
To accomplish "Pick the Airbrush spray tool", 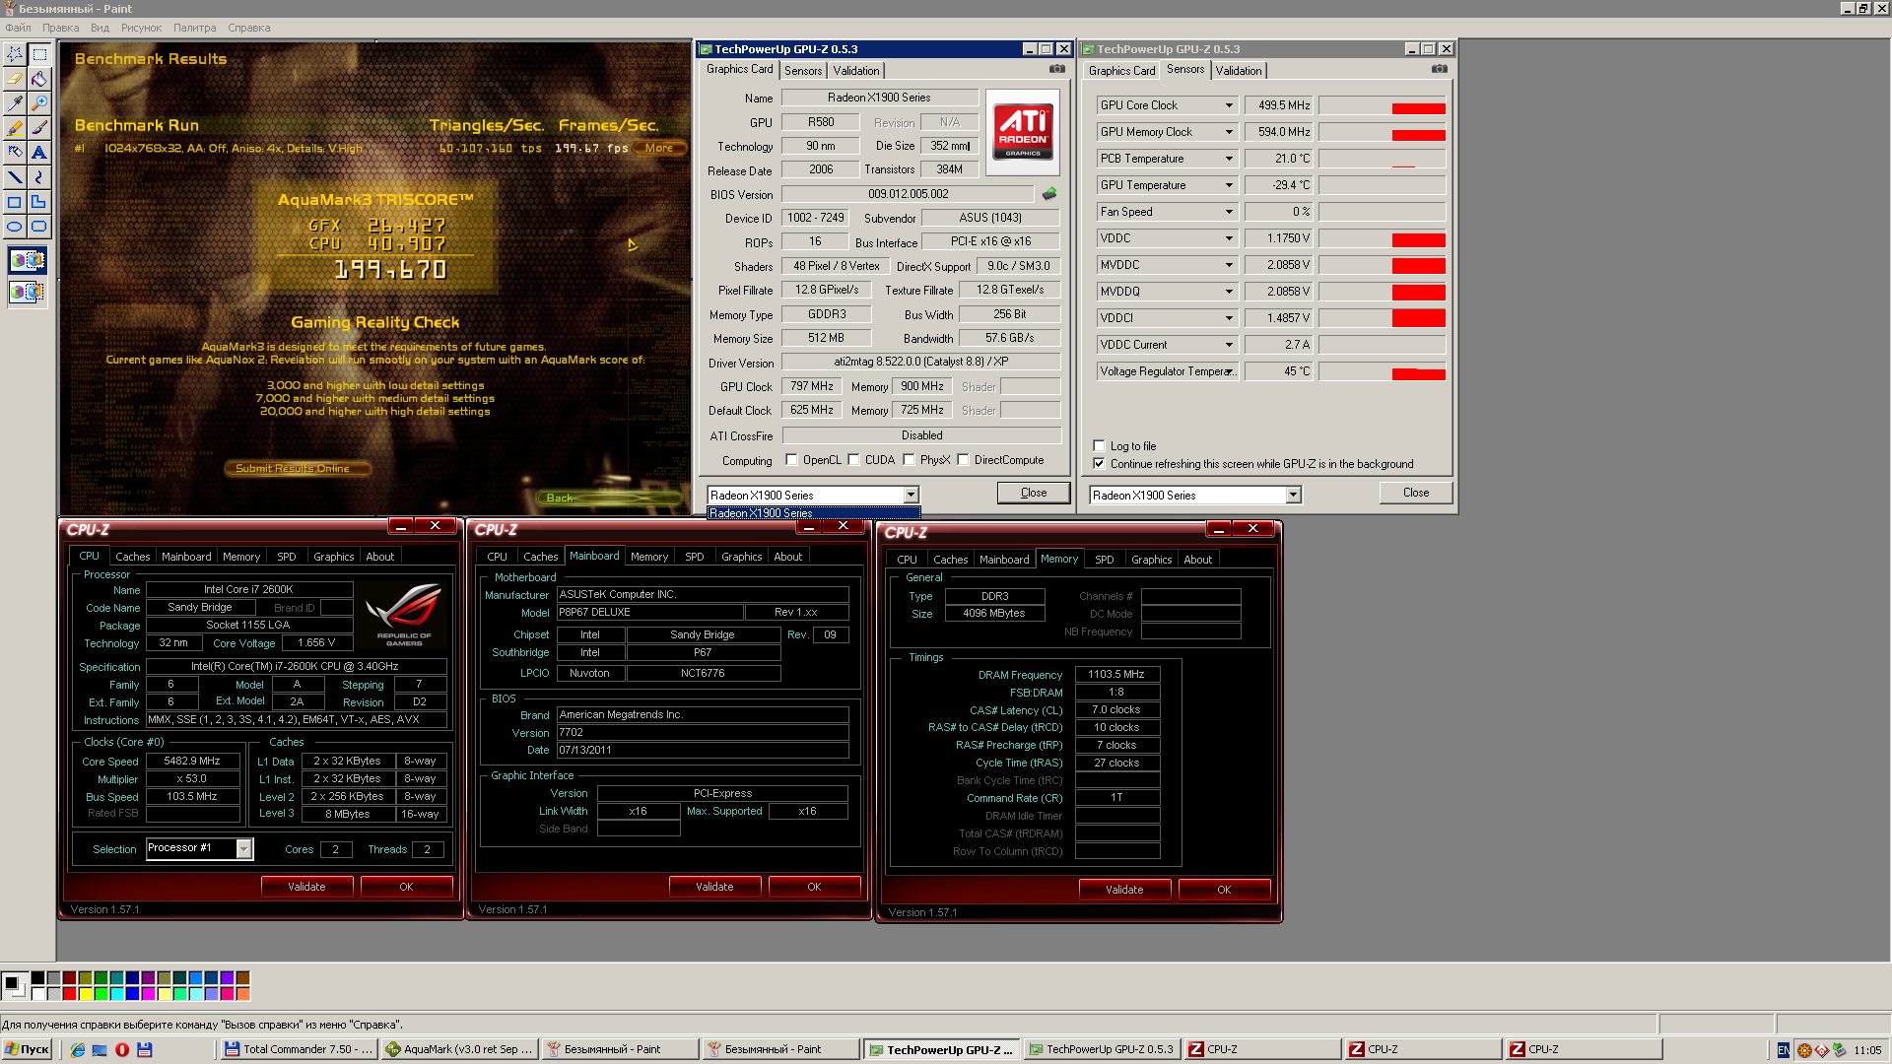I will [x=15, y=152].
